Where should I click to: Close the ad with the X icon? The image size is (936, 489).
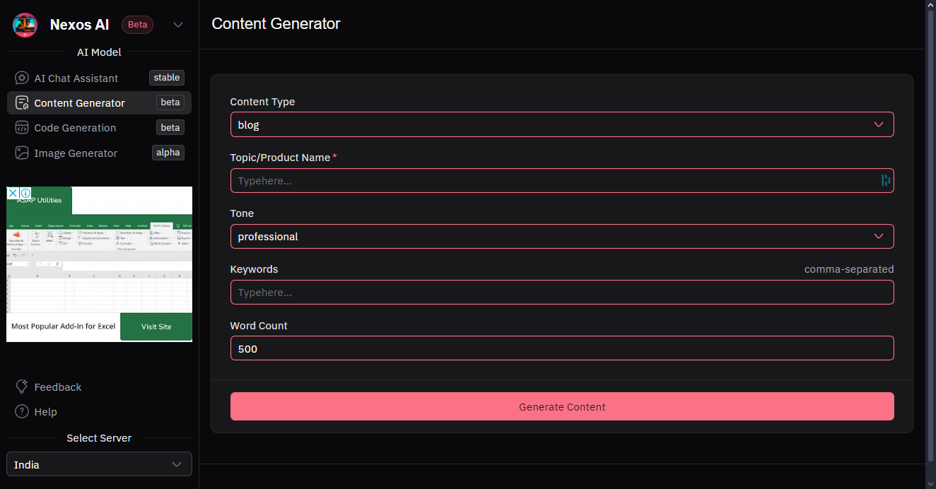13,193
